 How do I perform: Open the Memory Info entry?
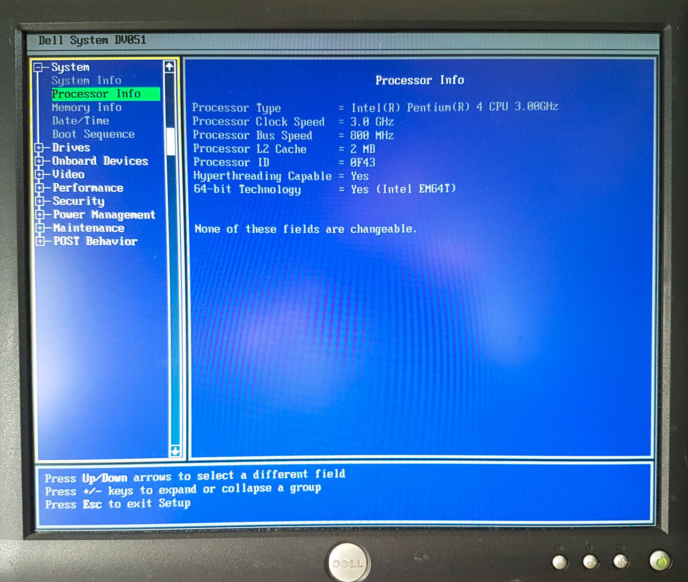click(x=87, y=108)
